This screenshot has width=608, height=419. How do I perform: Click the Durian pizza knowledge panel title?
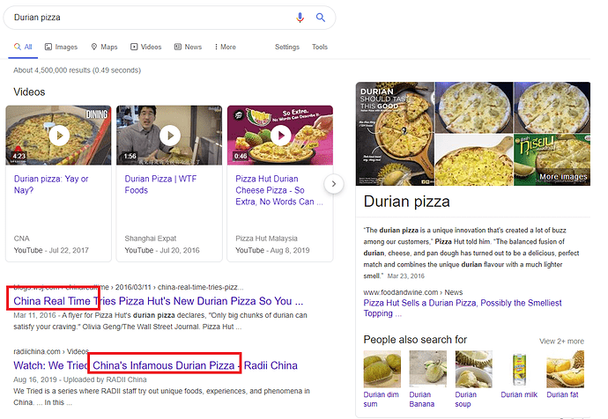point(407,202)
